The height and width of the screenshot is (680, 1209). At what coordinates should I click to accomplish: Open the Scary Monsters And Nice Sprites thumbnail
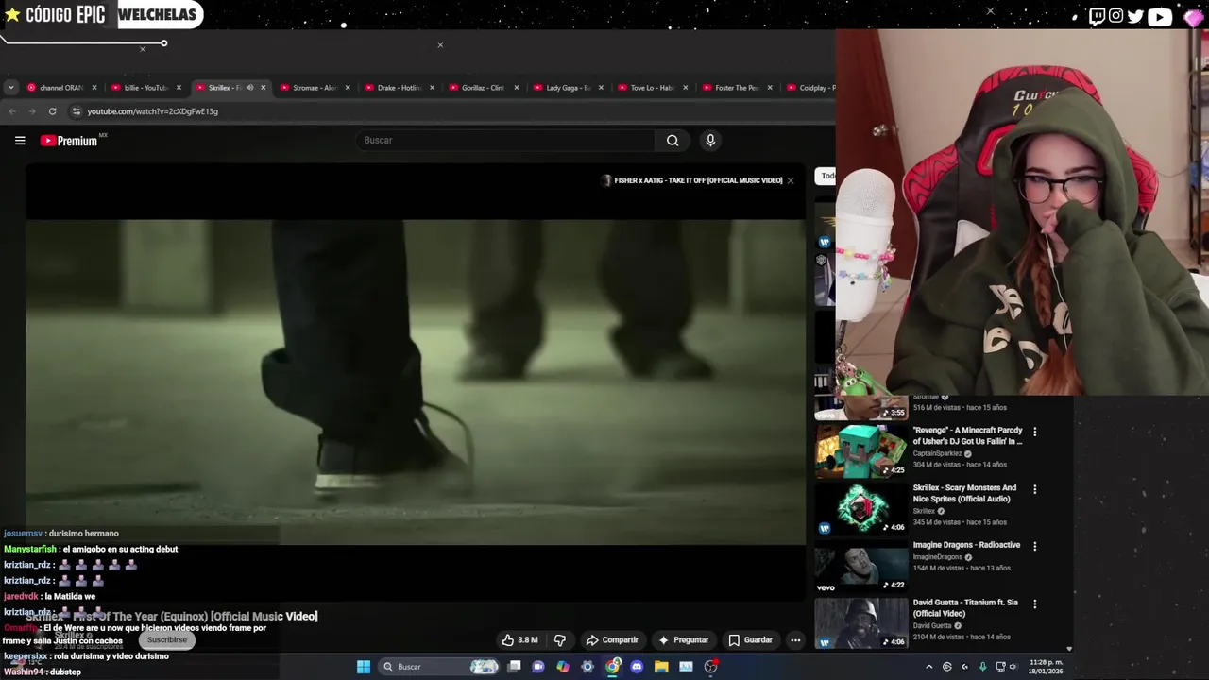pos(860,508)
